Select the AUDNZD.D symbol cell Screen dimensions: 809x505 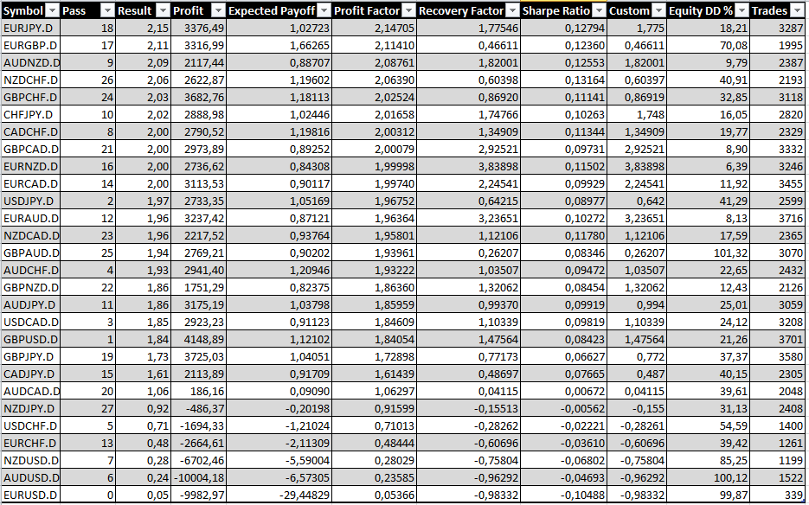(x=30, y=63)
